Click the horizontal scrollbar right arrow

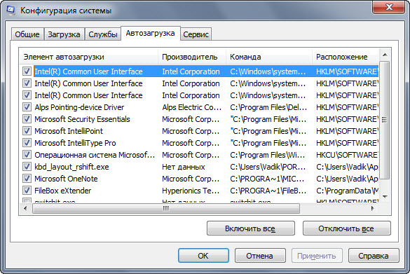coord(372,208)
